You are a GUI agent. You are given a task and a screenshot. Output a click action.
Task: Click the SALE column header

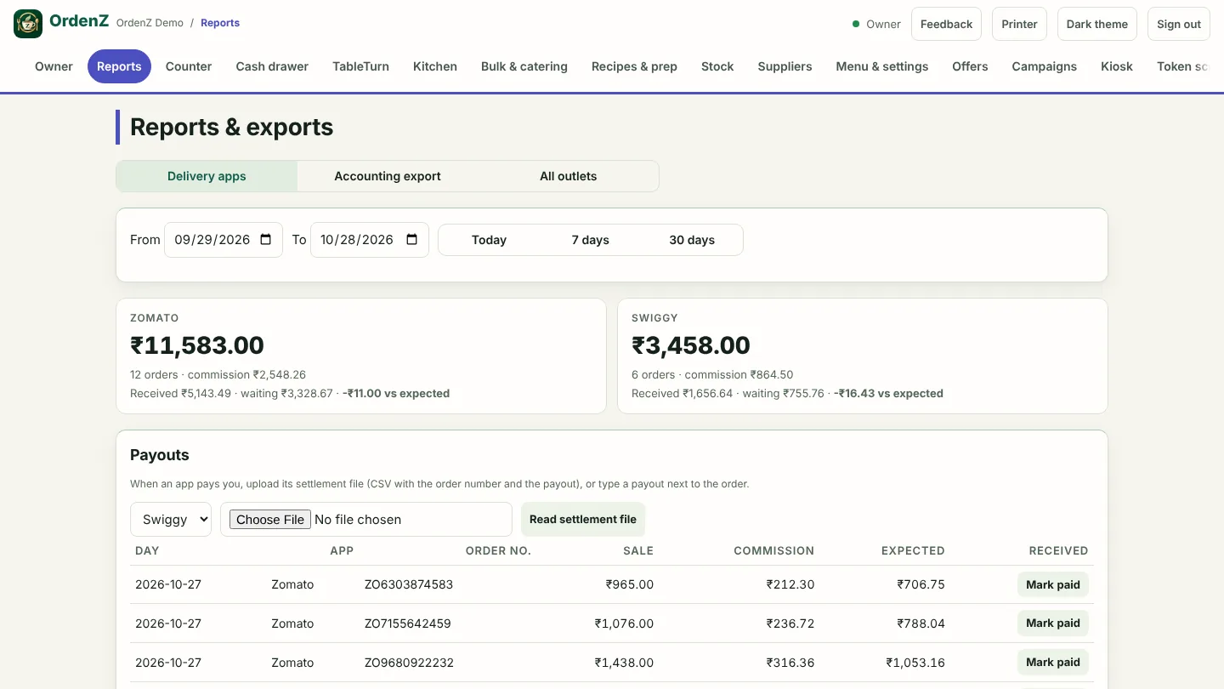pyautogui.click(x=638, y=550)
